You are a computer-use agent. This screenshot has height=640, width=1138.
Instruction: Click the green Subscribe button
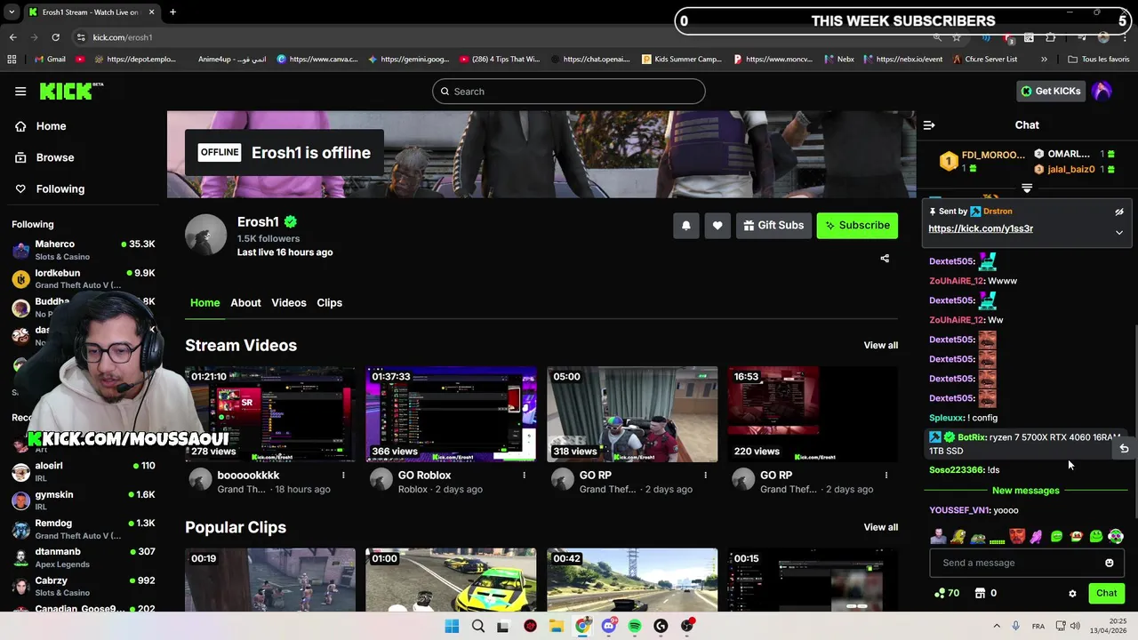(x=857, y=226)
